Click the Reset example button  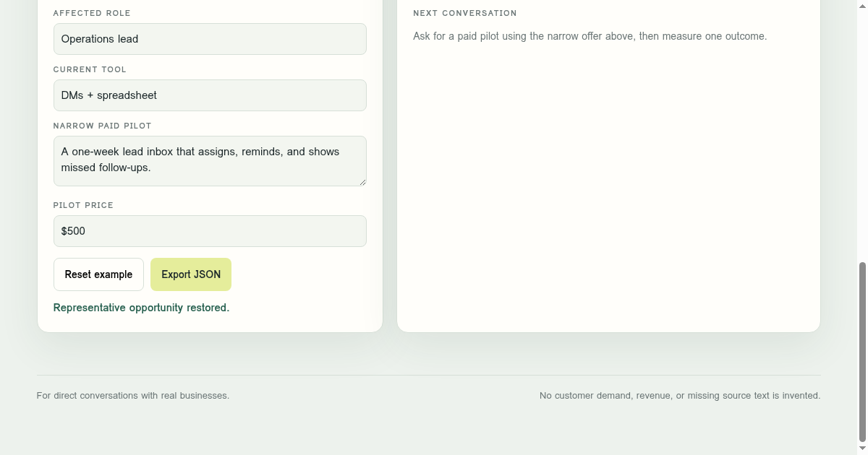(98, 274)
